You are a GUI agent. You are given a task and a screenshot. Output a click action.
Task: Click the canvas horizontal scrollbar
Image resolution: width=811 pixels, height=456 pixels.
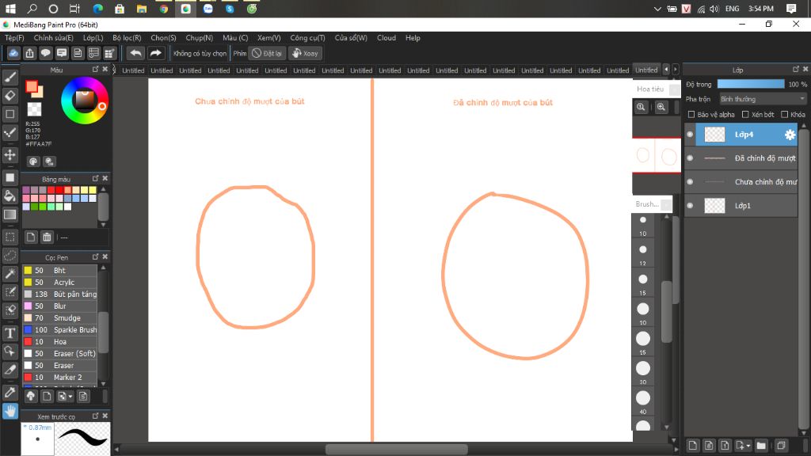pyautogui.click(x=396, y=450)
